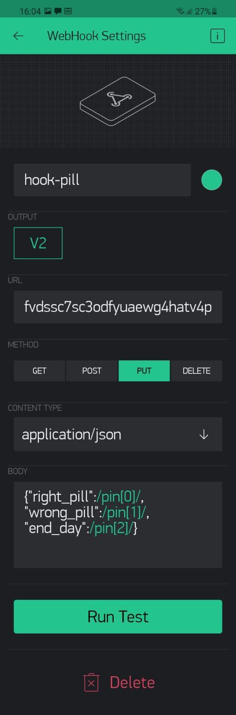Select the POST method

(92, 371)
